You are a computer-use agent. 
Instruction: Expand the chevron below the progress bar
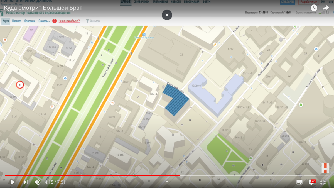click(167, 181)
